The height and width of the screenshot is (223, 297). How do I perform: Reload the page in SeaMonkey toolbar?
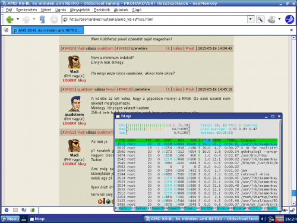42,20
